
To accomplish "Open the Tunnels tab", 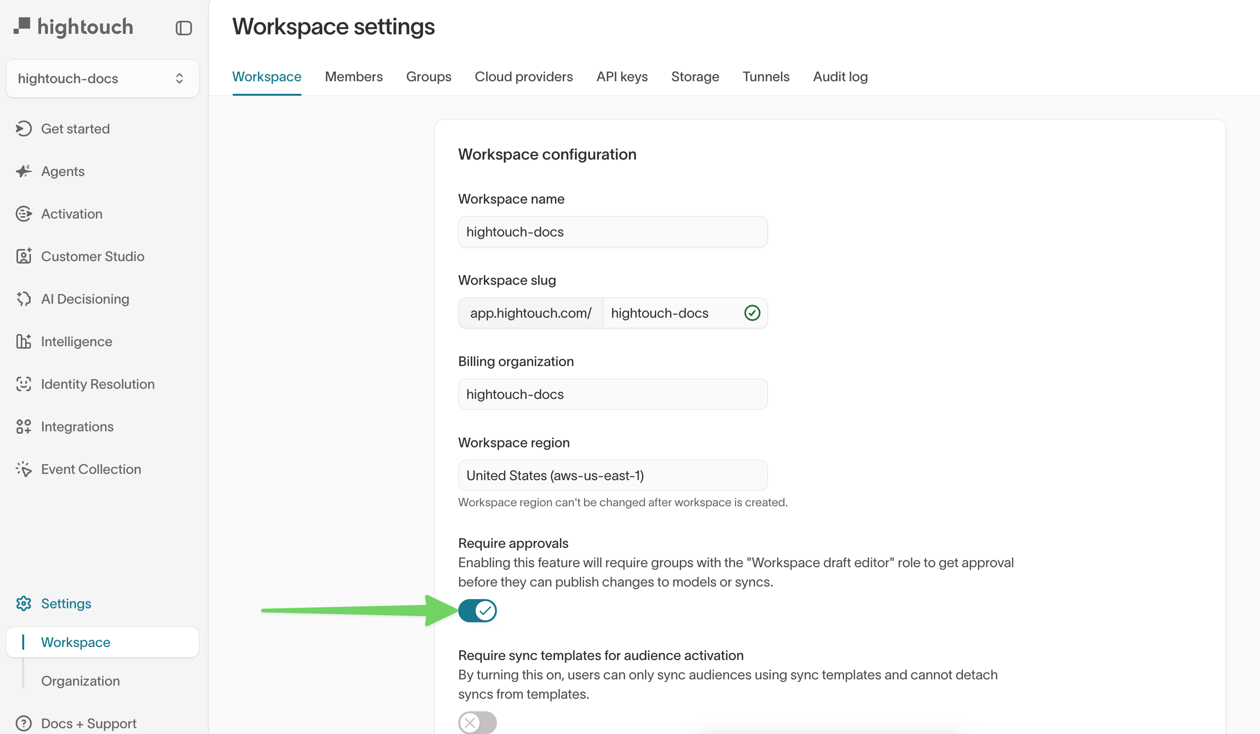I will [765, 76].
